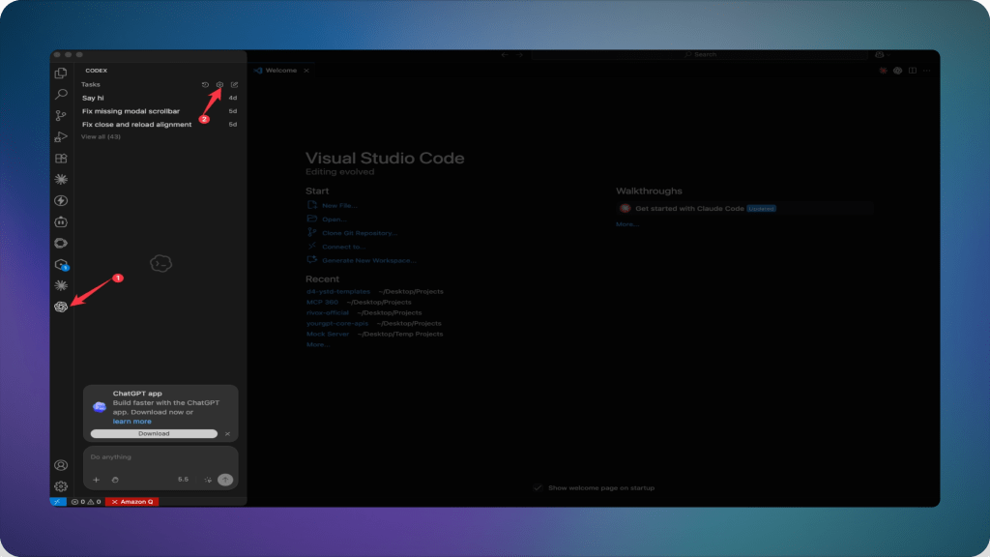Open the Explorer view in activity bar
The image size is (990, 557).
61,73
